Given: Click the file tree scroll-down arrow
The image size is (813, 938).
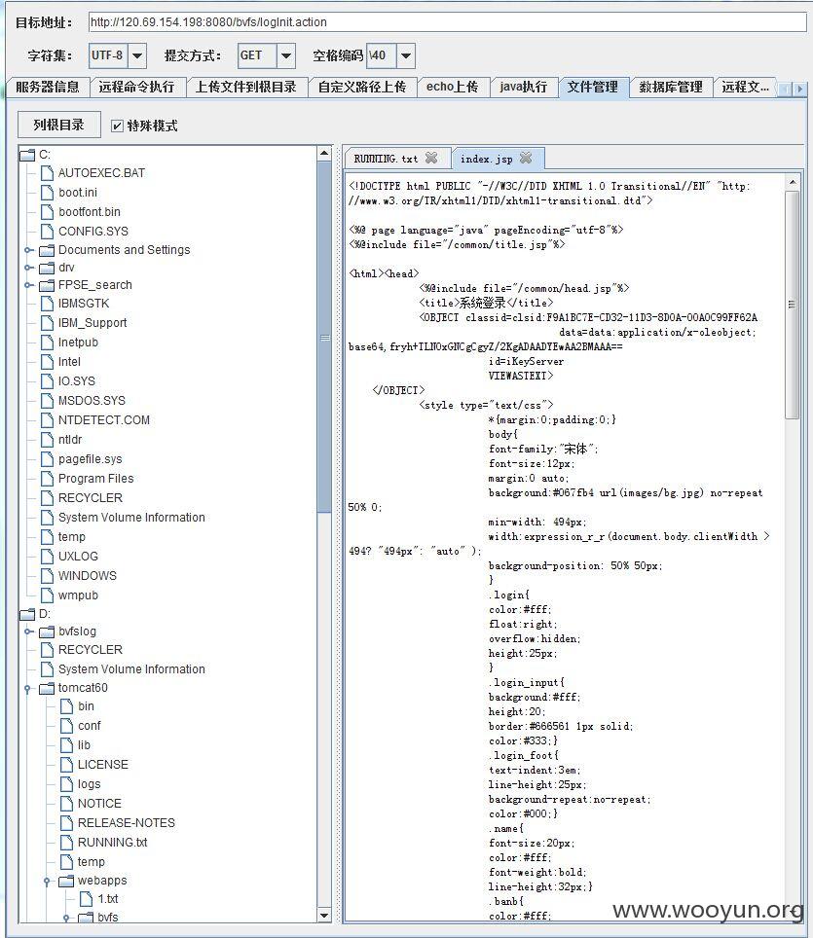Looking at the screenshot, I should 324,916.
